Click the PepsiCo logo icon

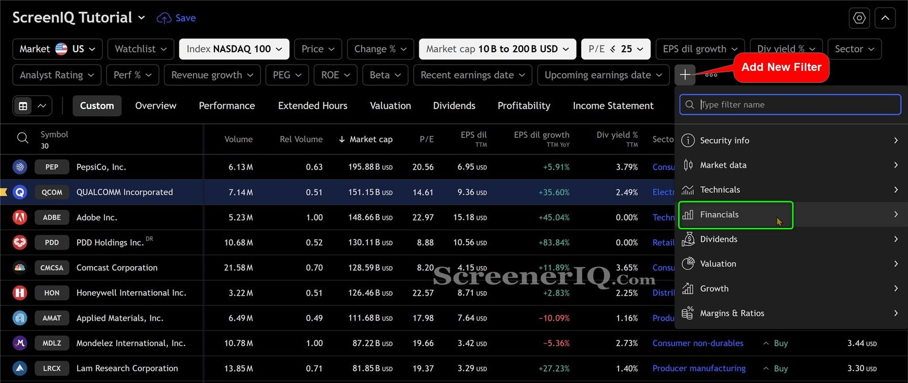[20, 167]
